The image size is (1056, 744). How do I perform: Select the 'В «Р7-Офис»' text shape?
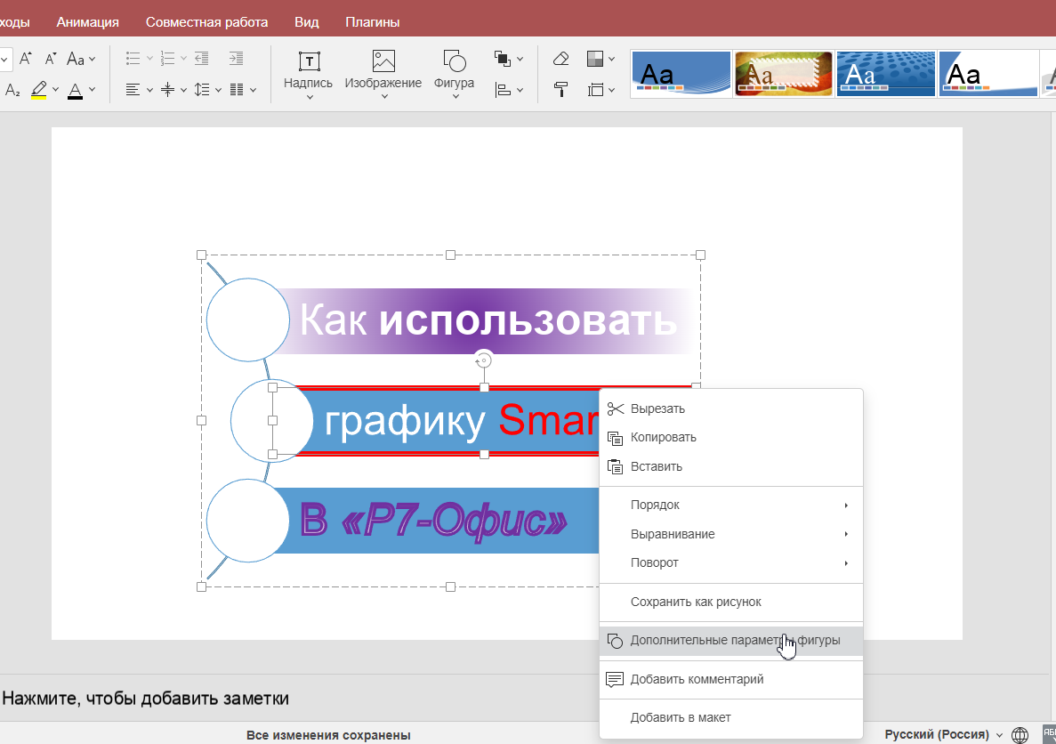pyautogui.click(x=436, y=521)
